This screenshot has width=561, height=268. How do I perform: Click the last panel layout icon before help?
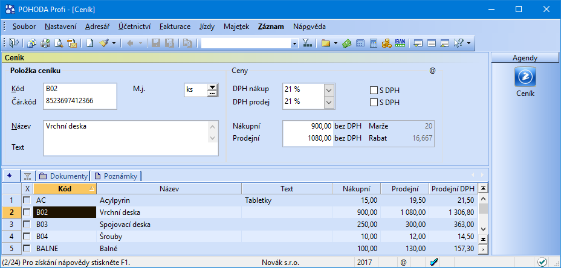pyautogui.click(x=444, y=43)
